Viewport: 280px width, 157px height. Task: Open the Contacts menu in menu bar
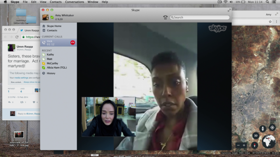click(x=56, y=2)
